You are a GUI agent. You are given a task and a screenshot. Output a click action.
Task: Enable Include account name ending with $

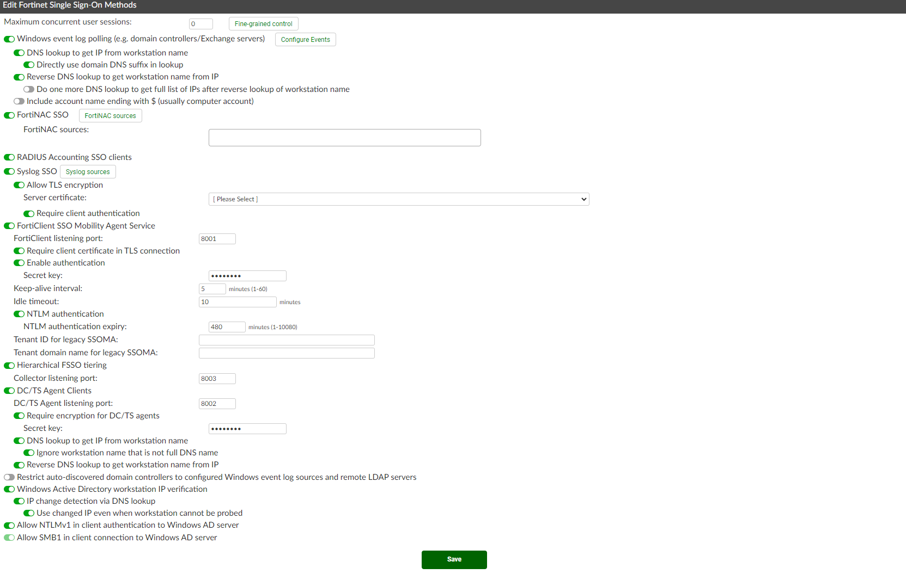point(19,101)
